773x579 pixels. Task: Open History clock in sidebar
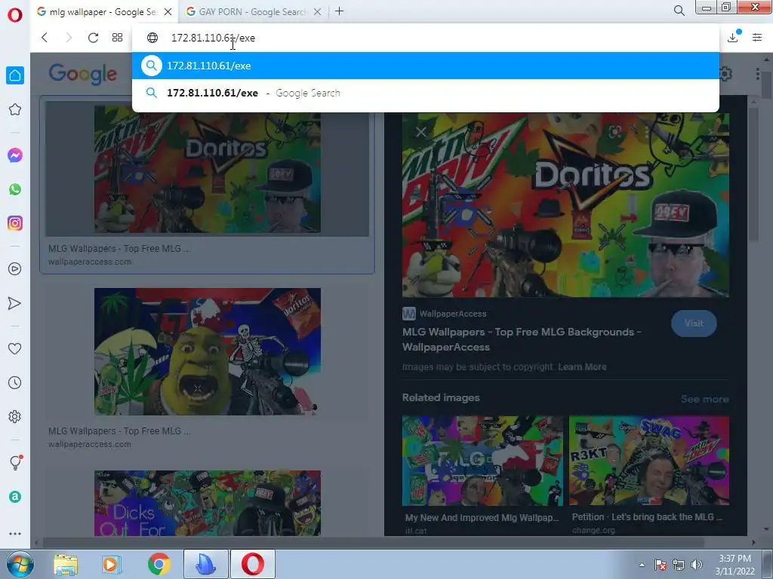pos(15,382)
